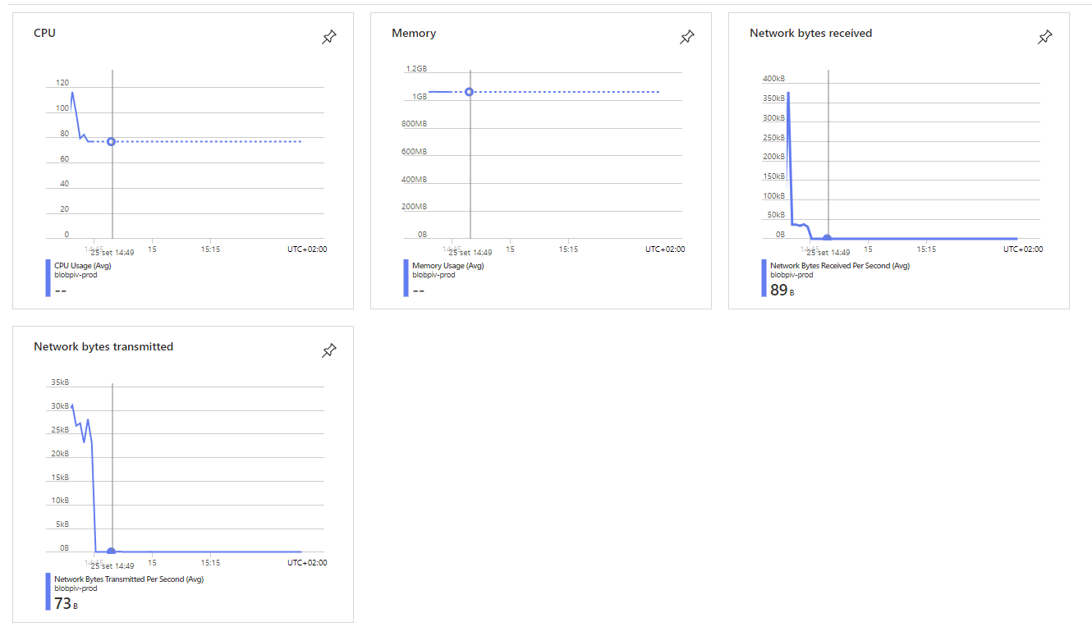Click the CPU legend color bar

point(48,277)
